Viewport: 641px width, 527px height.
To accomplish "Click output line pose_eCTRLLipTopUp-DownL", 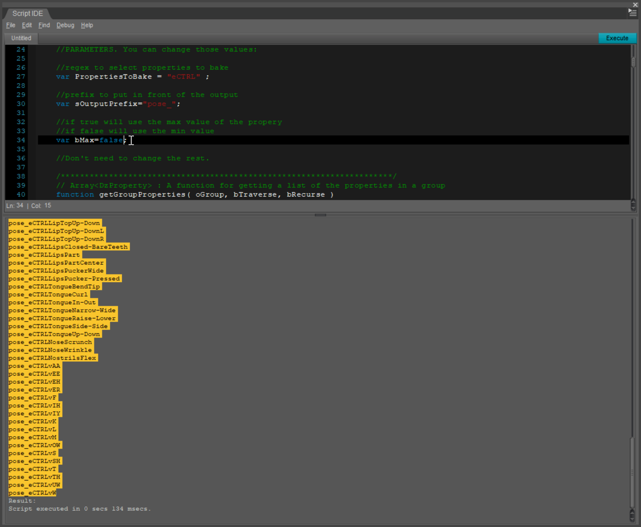I will pos(56,231).
